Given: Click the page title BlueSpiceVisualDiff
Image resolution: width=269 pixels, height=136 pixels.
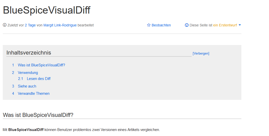Looking at the screenshot, I should point(46,10).
